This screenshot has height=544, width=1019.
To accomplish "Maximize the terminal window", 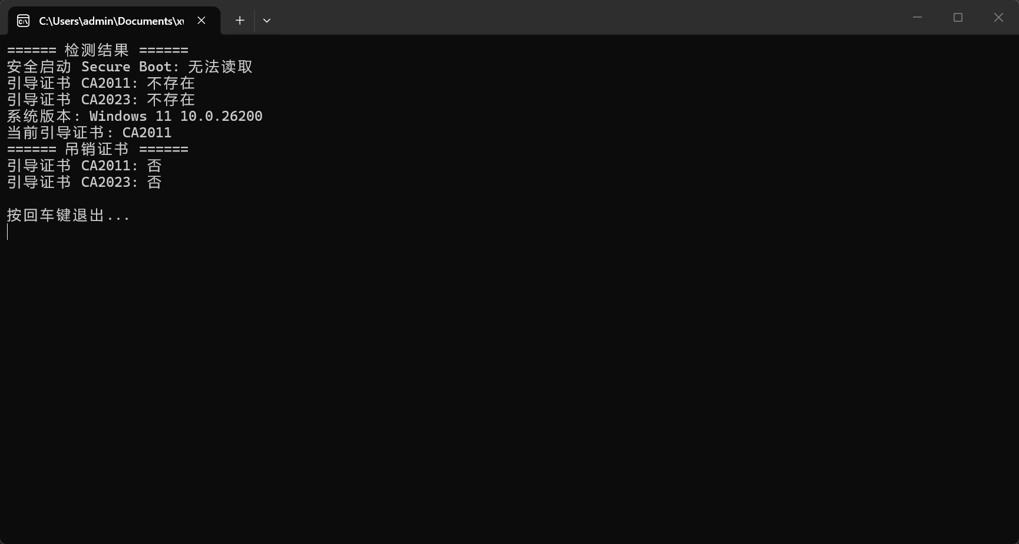I will point(958,18).
